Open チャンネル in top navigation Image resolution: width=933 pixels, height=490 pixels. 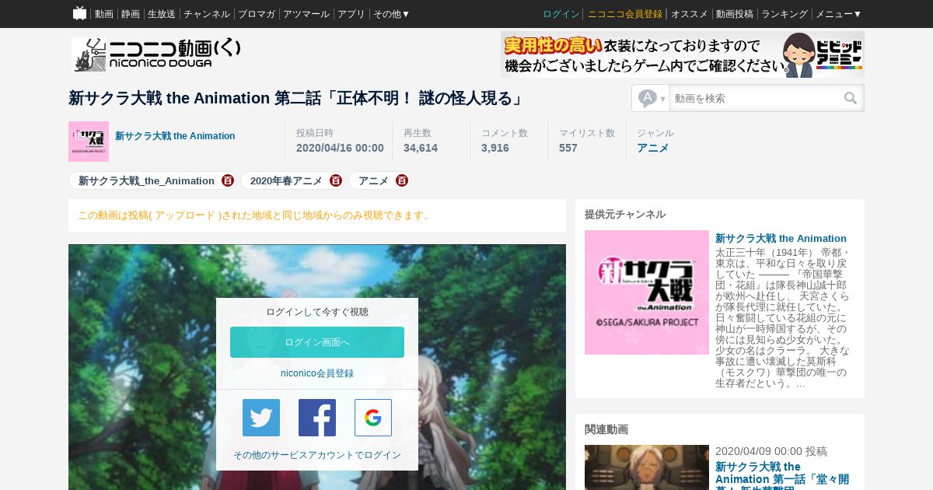(207, 14)
